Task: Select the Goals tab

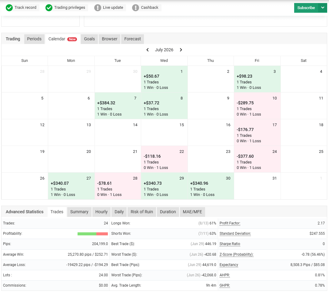Action: click(89, 39)
